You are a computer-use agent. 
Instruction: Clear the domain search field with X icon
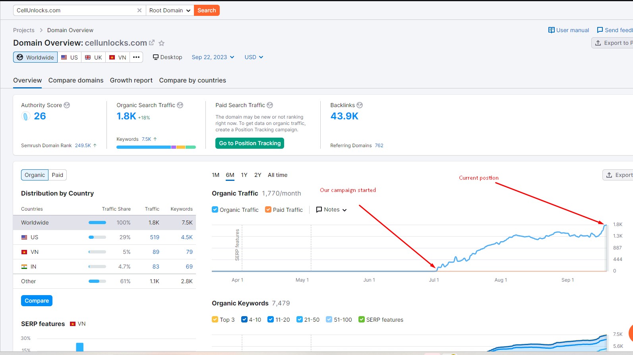click(139, 10)
